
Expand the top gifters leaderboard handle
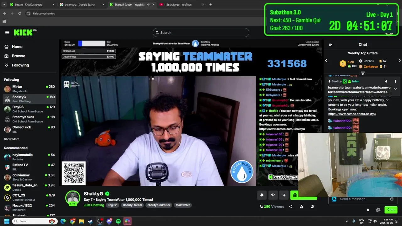point(363,73)
